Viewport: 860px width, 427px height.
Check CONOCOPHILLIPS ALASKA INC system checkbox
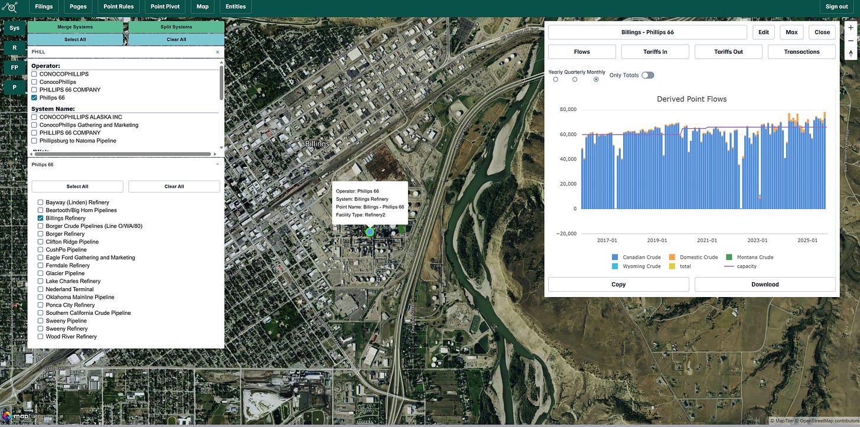click(34, 117)
